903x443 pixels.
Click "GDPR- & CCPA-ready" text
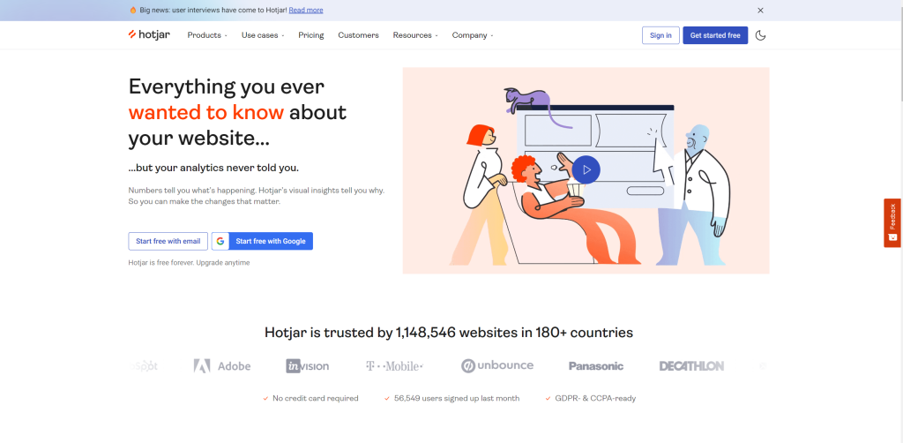tap(595, 398)
